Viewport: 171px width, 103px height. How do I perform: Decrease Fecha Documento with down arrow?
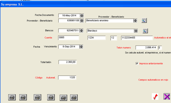[x=82, y=16]
